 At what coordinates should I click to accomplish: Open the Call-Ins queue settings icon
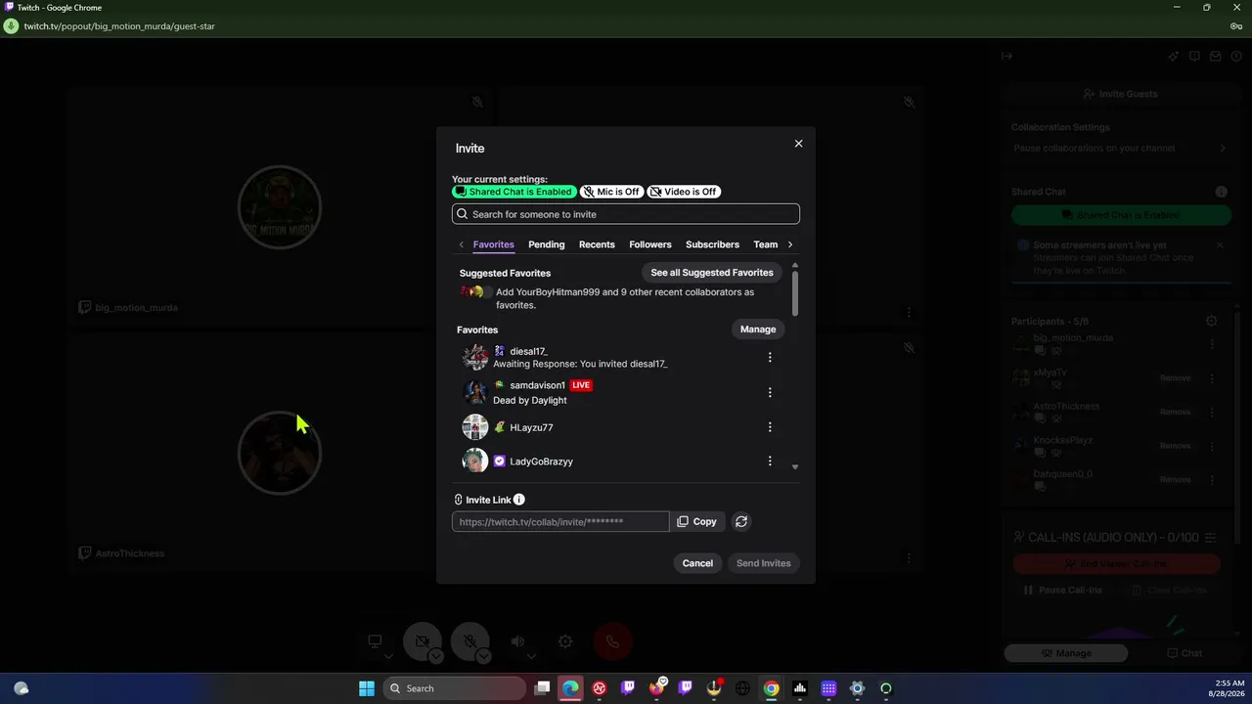tap(1210, 537)
